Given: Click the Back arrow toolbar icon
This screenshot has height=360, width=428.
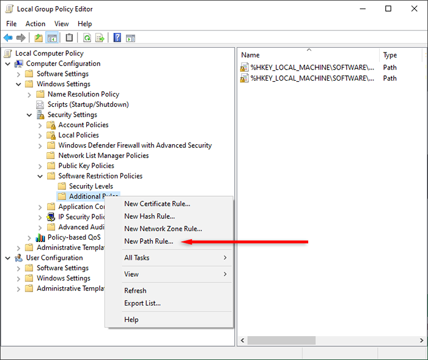Looking at the screenshot, I should (8, 38).
